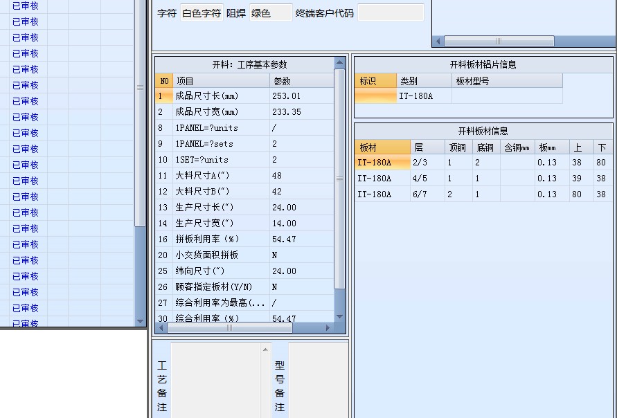Select the 生产尺寸宽(") row

coord(244,224)
